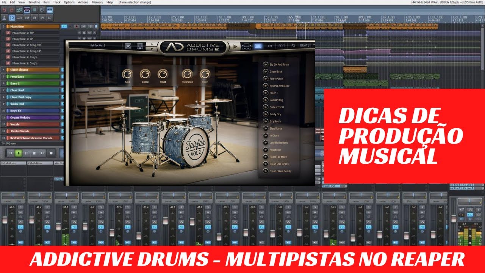
Task: Toggle the snap magnet icon
Action: pos(12,18)
